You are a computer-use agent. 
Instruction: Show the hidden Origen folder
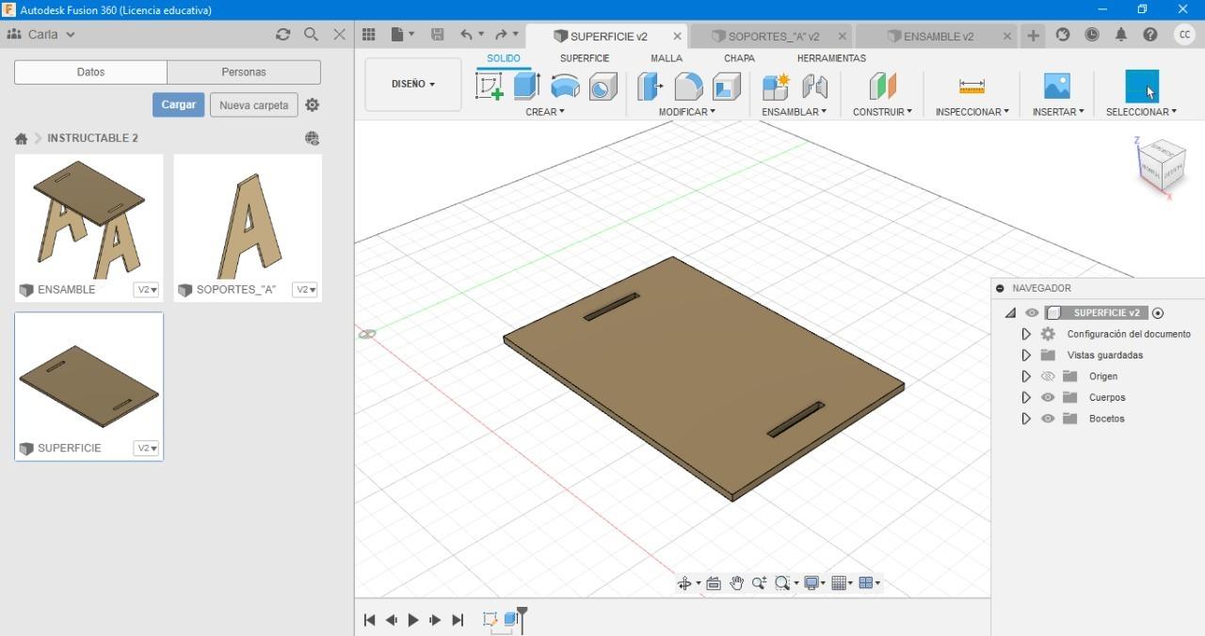pos(1048,376)
